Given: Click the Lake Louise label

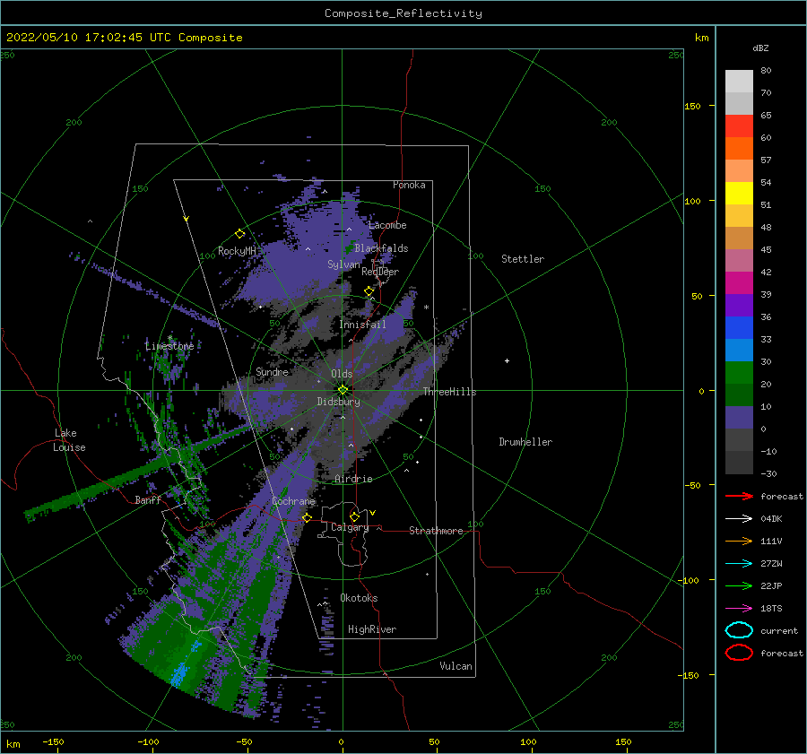Looking at the screenshot, I should pyautogui.click(x=69, y=440).
